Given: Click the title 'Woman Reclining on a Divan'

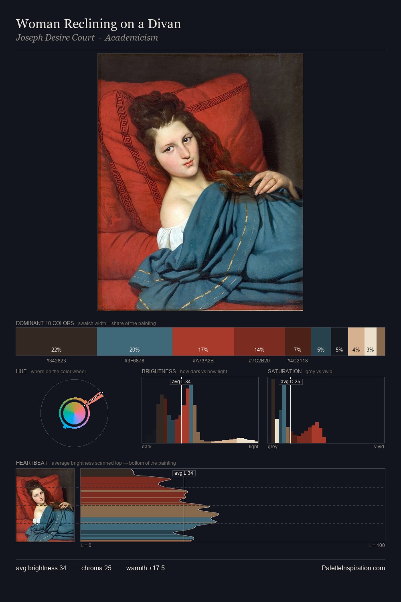Looking at the screenshot, I should pyautogui.click(x=98, y=24).
